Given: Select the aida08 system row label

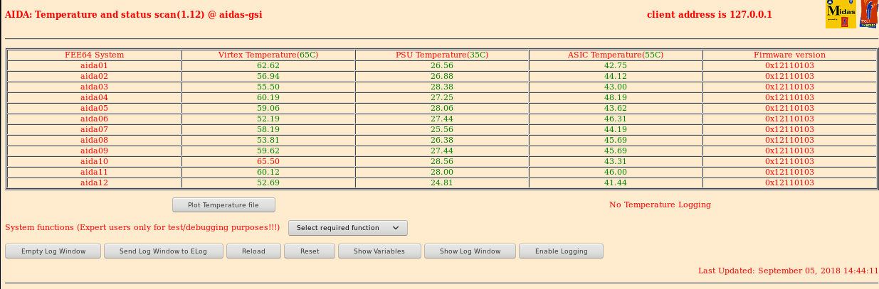Looking at the screenshot, I should point(94,140).
